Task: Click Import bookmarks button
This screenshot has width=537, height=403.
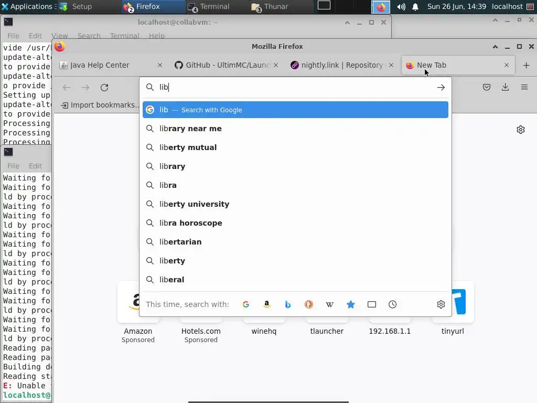Action: 100,105
